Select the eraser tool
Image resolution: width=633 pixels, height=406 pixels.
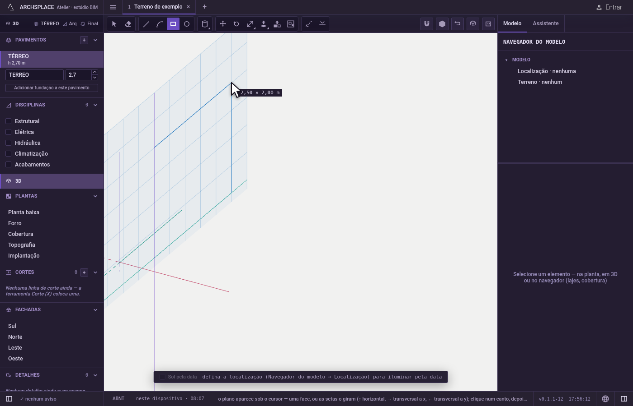point(128,24)
